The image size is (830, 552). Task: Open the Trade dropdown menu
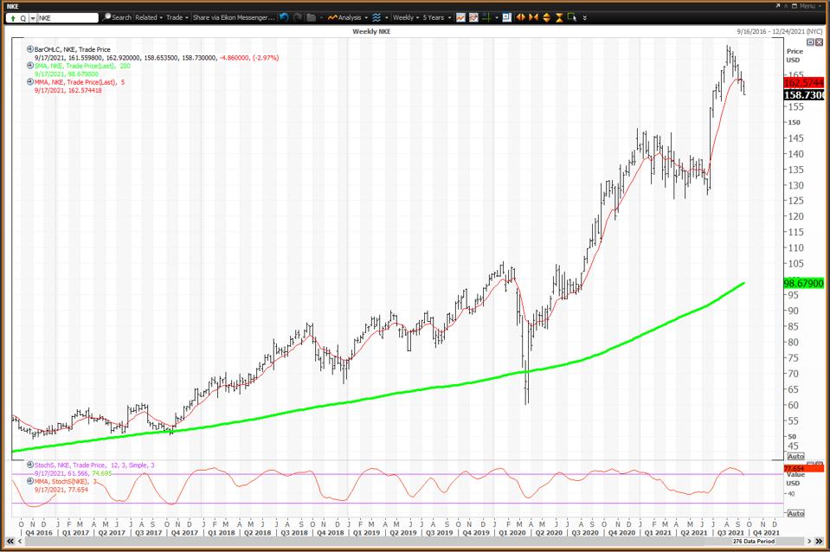(x=177, y=17)
